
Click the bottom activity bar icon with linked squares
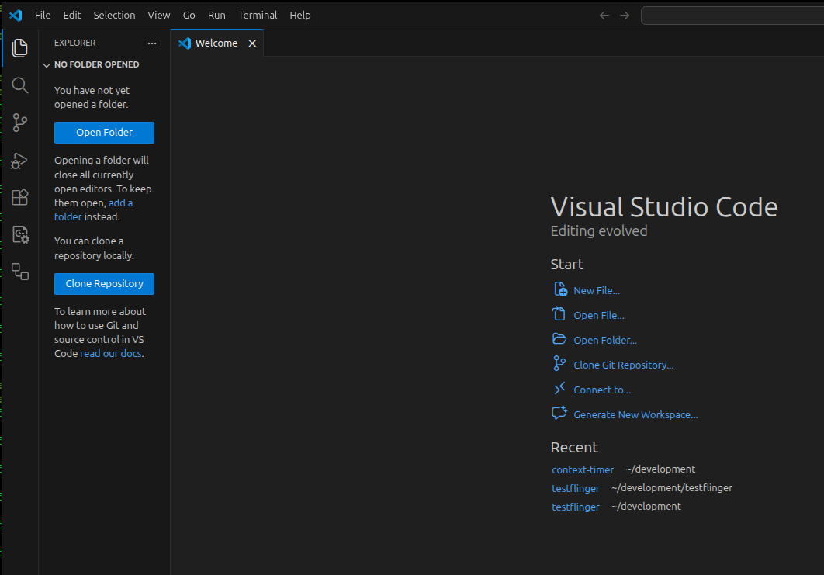(x=20, y=272)
